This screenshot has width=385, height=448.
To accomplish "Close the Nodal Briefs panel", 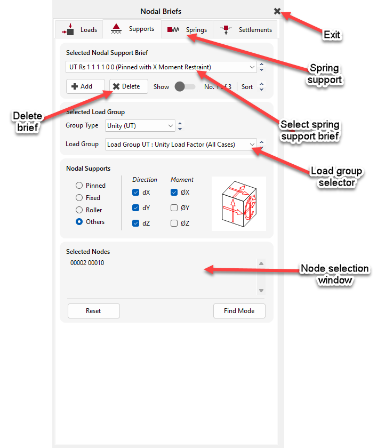I will click(277, 11).
